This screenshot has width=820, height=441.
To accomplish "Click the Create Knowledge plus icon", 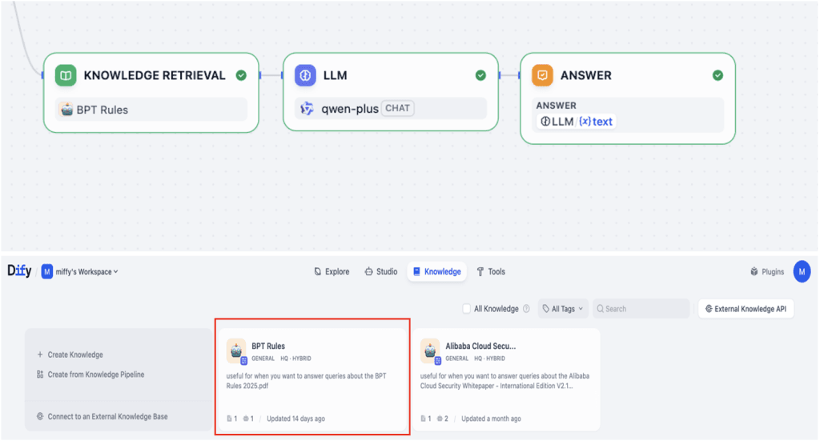I will pyautogui.click(x=40, y=355).
